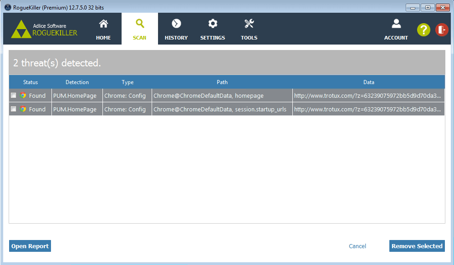Check the session.startup_urls threat checkbox
This screenshot has width=454, height=265.
coord(13,109)
